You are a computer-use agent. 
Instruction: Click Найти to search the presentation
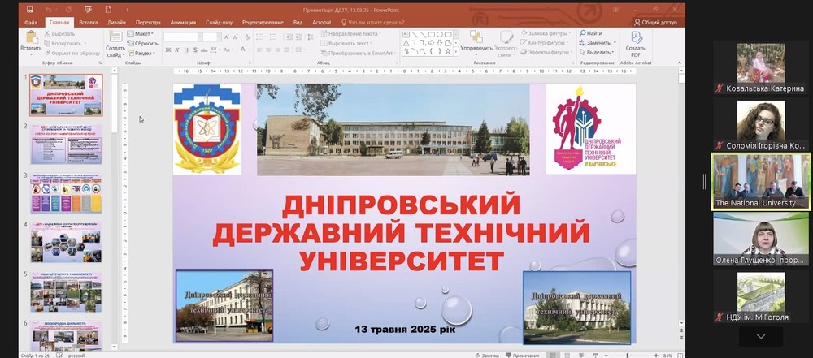click(x=590, y=33)
